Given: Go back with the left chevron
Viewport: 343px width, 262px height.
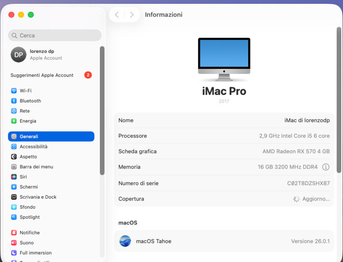Looking at the screenshot, I should 117,15.
